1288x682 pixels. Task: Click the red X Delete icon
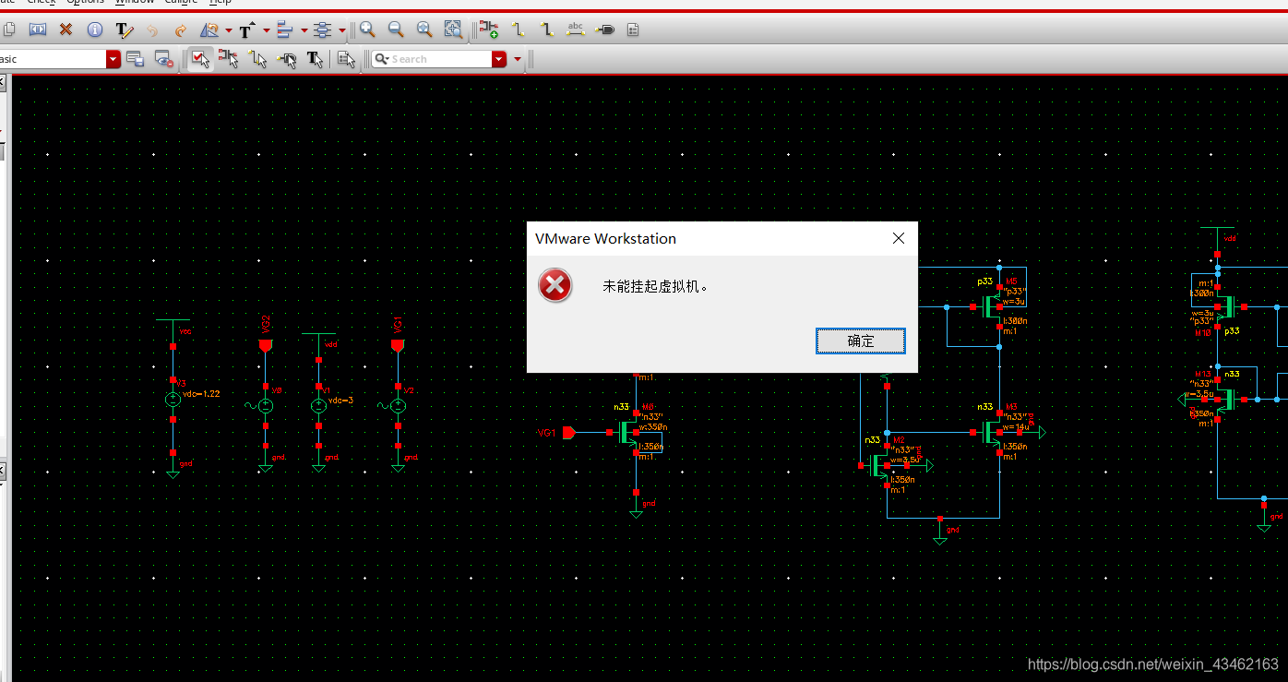(66, 30)
